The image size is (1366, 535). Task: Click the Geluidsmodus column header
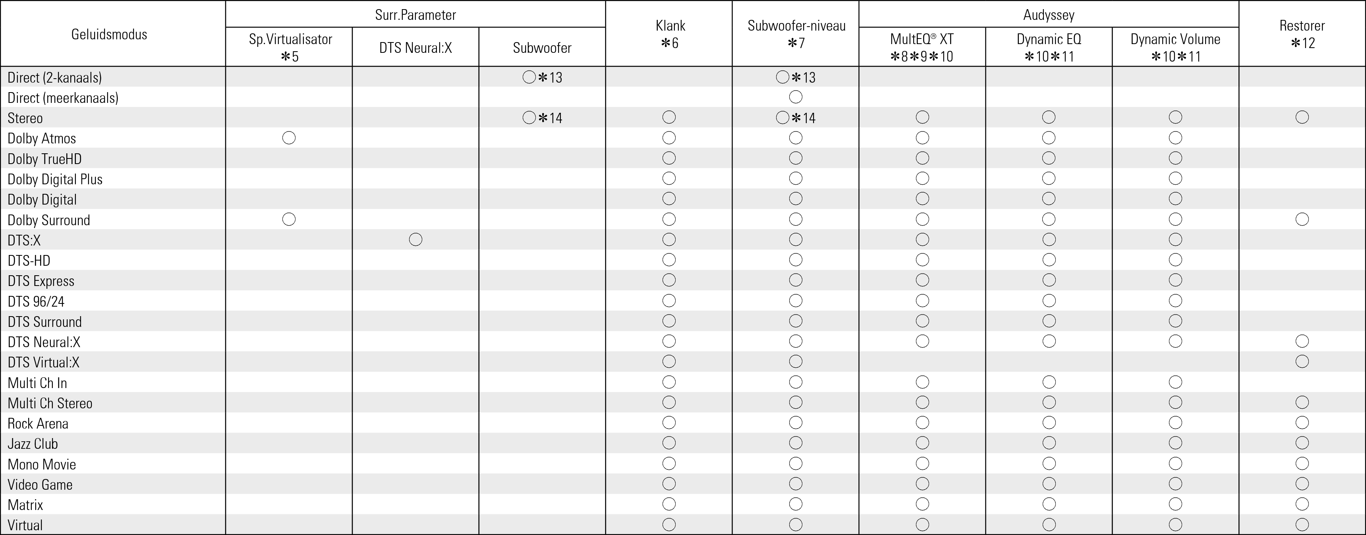(x=109, y=35)
